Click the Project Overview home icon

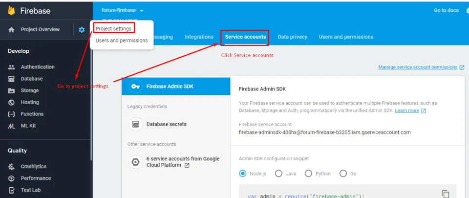(11, 30)
